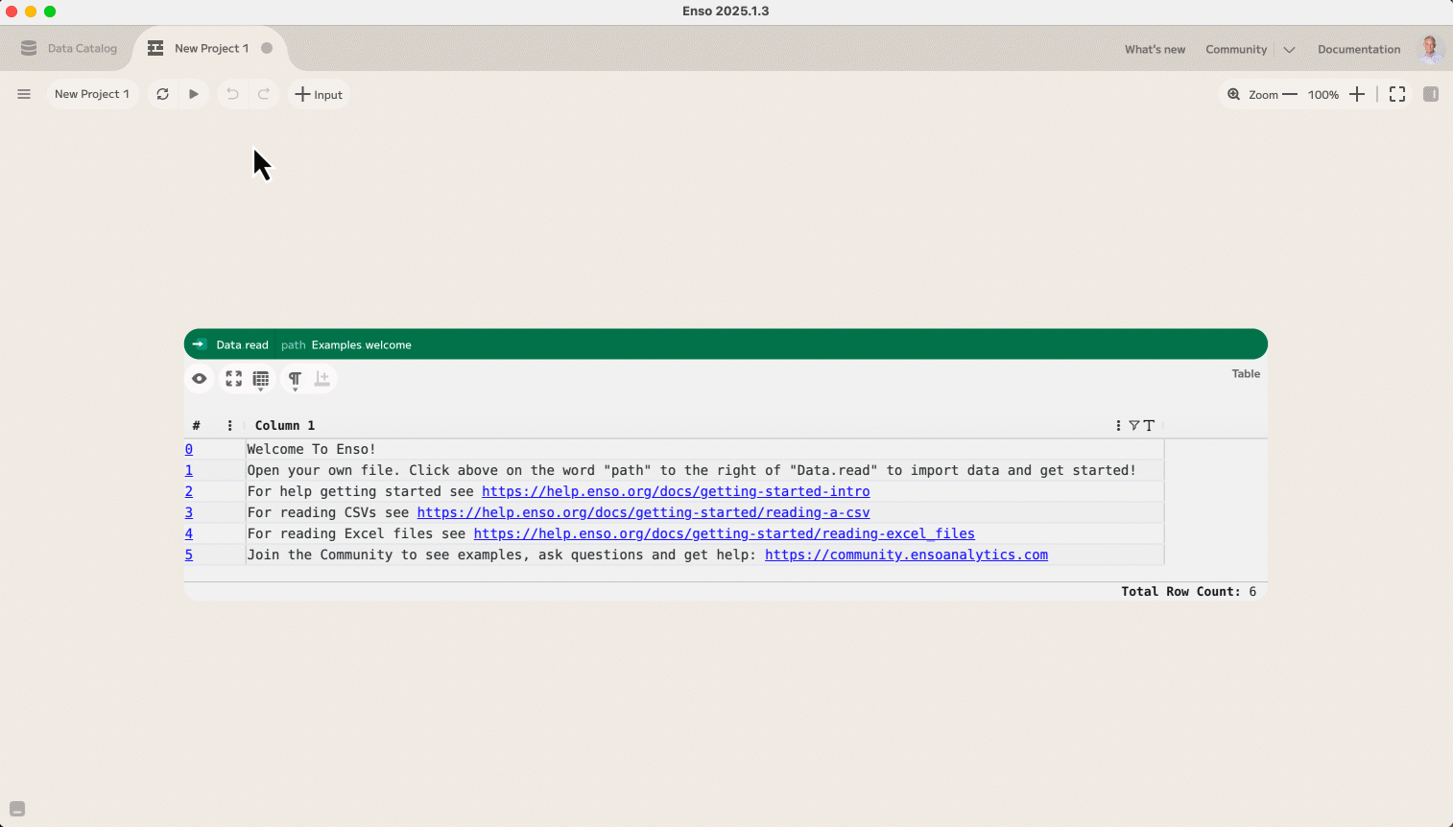Viewport: 1453px width, 827px height.
Task: Click row index link 1
Action: (x=189, y=470)
